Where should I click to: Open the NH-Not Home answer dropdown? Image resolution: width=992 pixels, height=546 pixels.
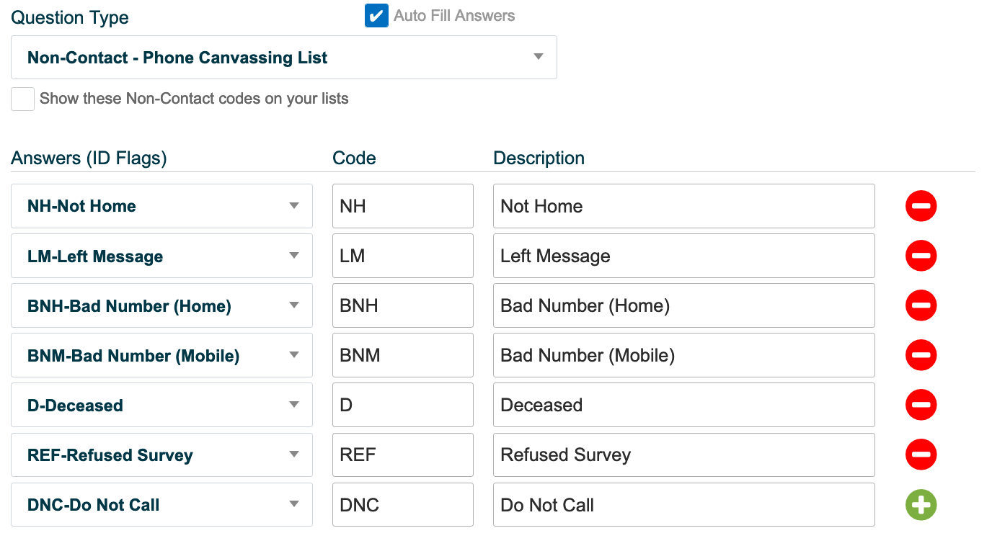(161, 206)
